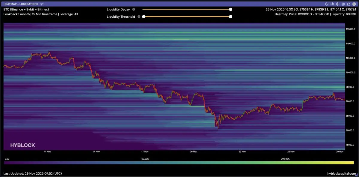The width and height of the screenshot is (359, 177).
Task: Take a chart snapshot with the camera icon
Action: coord(332,4)
